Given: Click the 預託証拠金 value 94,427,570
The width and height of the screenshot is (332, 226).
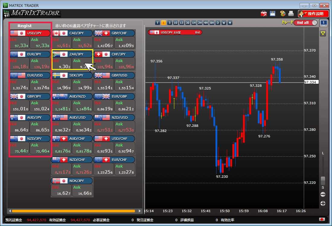Looking at the screenshot, I should pyautogui.click(x=37, y=220).
